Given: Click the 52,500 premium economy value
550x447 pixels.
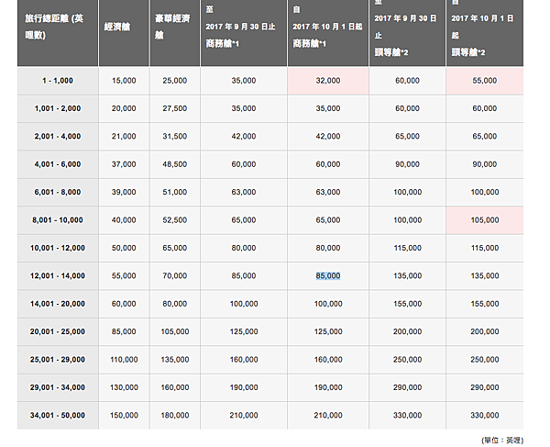Looking at the screenshot, I should tap(175, 220).
